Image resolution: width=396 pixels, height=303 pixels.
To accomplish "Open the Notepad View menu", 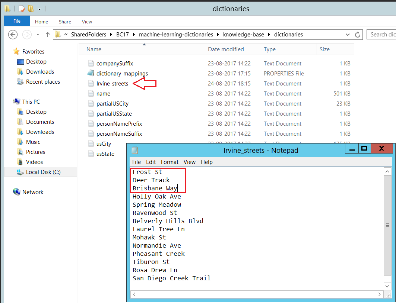I will [189, 162].
